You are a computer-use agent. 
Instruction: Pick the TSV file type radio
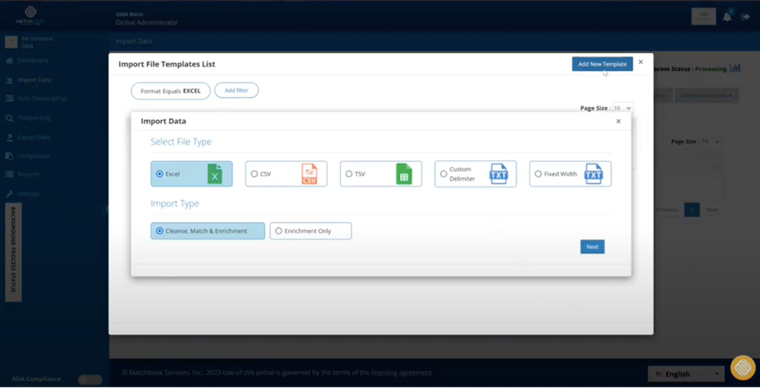click(348, 174)
